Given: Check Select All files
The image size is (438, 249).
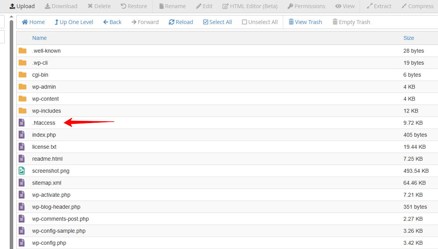Looking at the screenshot, I should 217,22.
